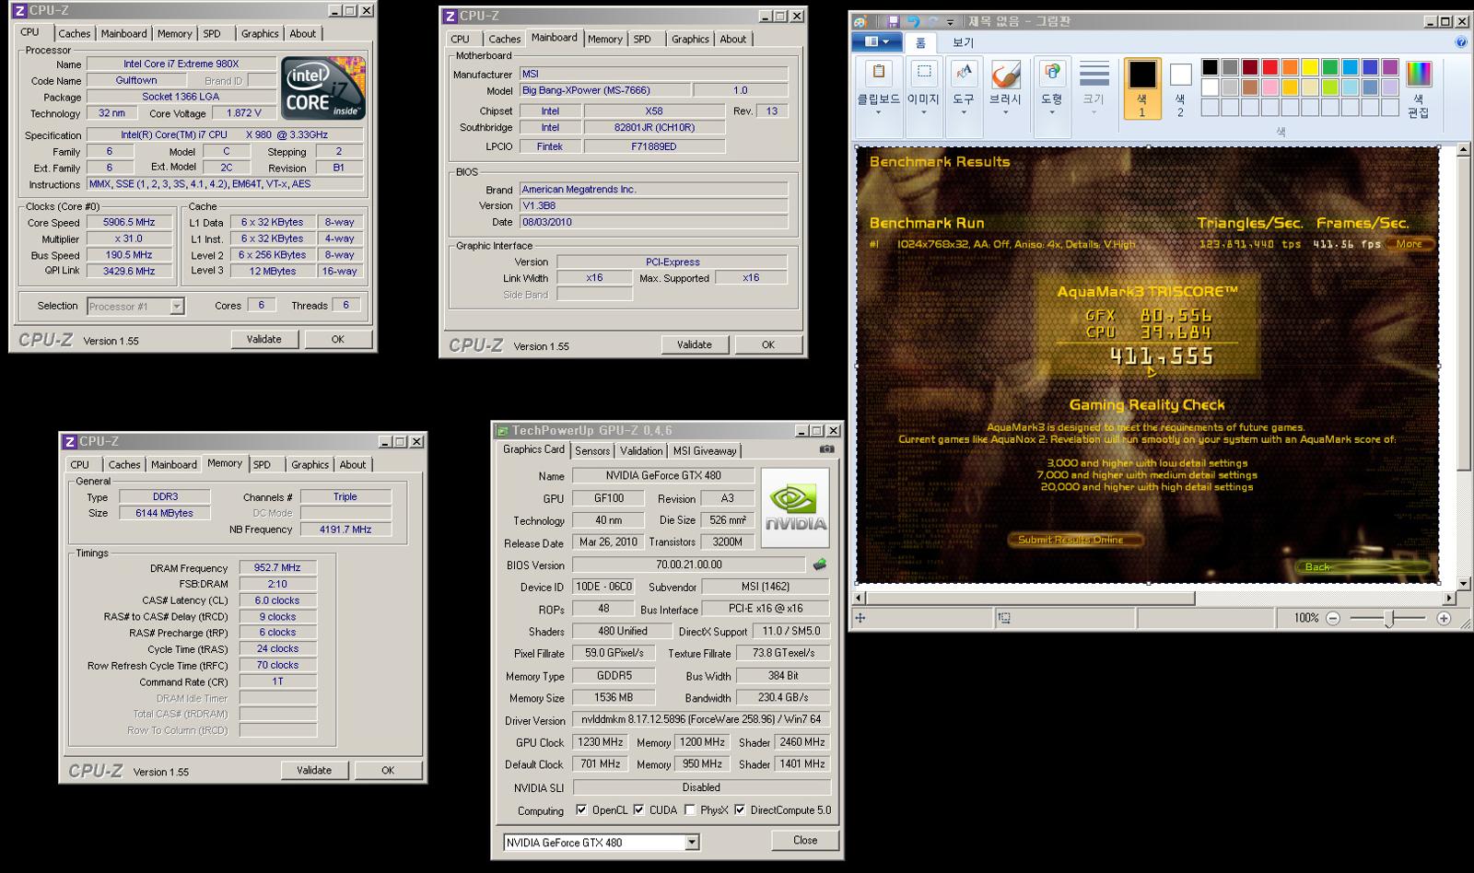Screen dimensions: 1474x873
Task: Click the horizontal scrollbar in Paint's canvas
Action: [1031, 598]
